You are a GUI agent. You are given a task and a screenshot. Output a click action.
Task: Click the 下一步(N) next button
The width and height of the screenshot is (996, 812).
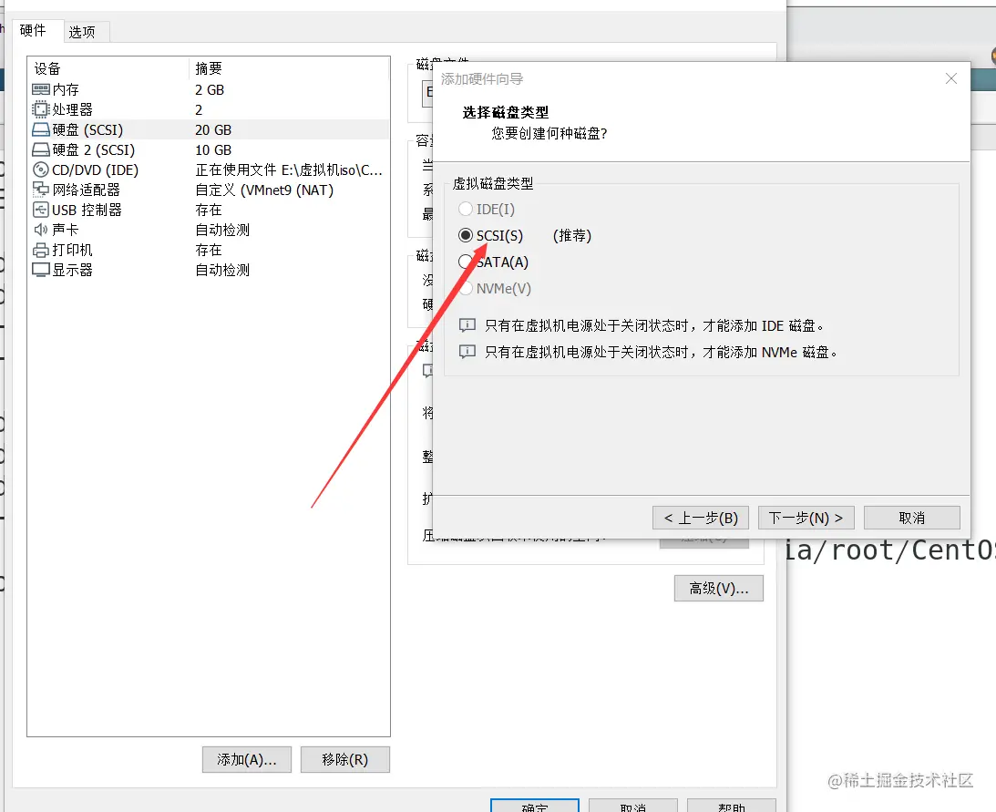click(x=806, y=518)
